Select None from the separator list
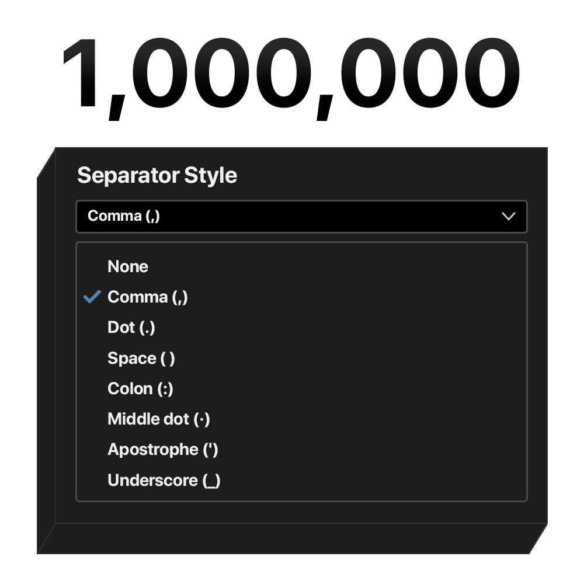This screenshot has width=584, height=584. [x=128, y=267]
